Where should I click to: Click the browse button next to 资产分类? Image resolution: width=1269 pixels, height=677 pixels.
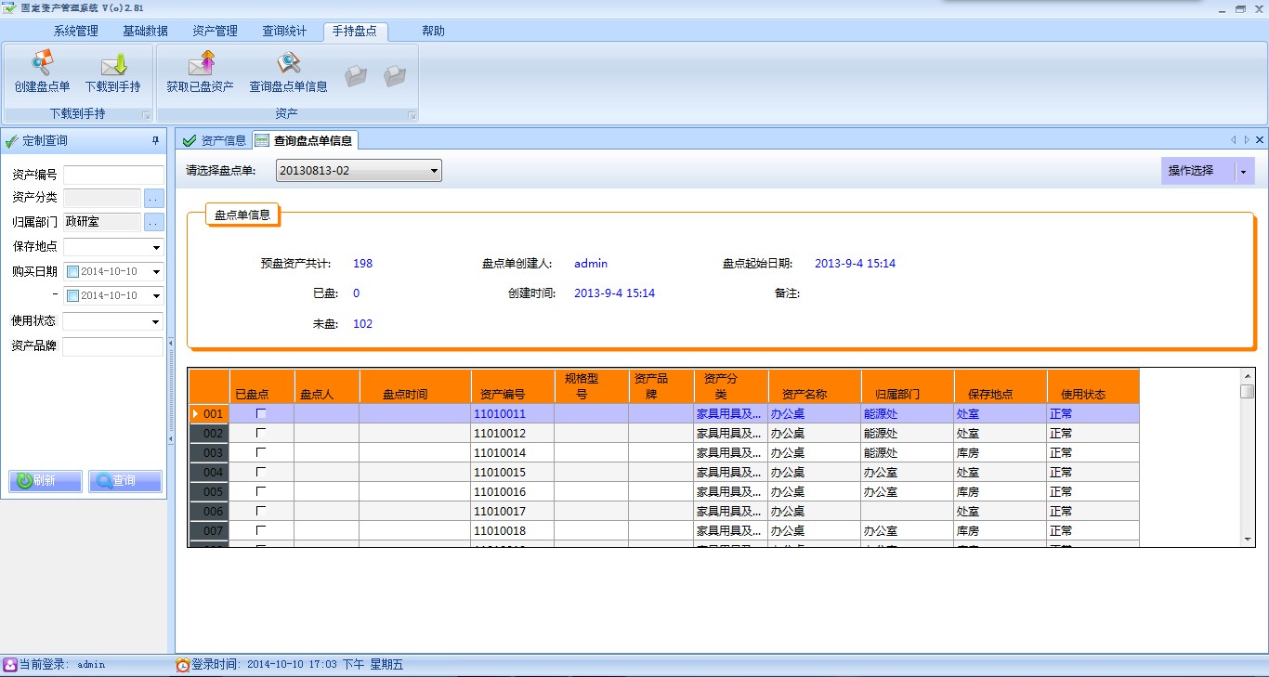tap(153, 198)
